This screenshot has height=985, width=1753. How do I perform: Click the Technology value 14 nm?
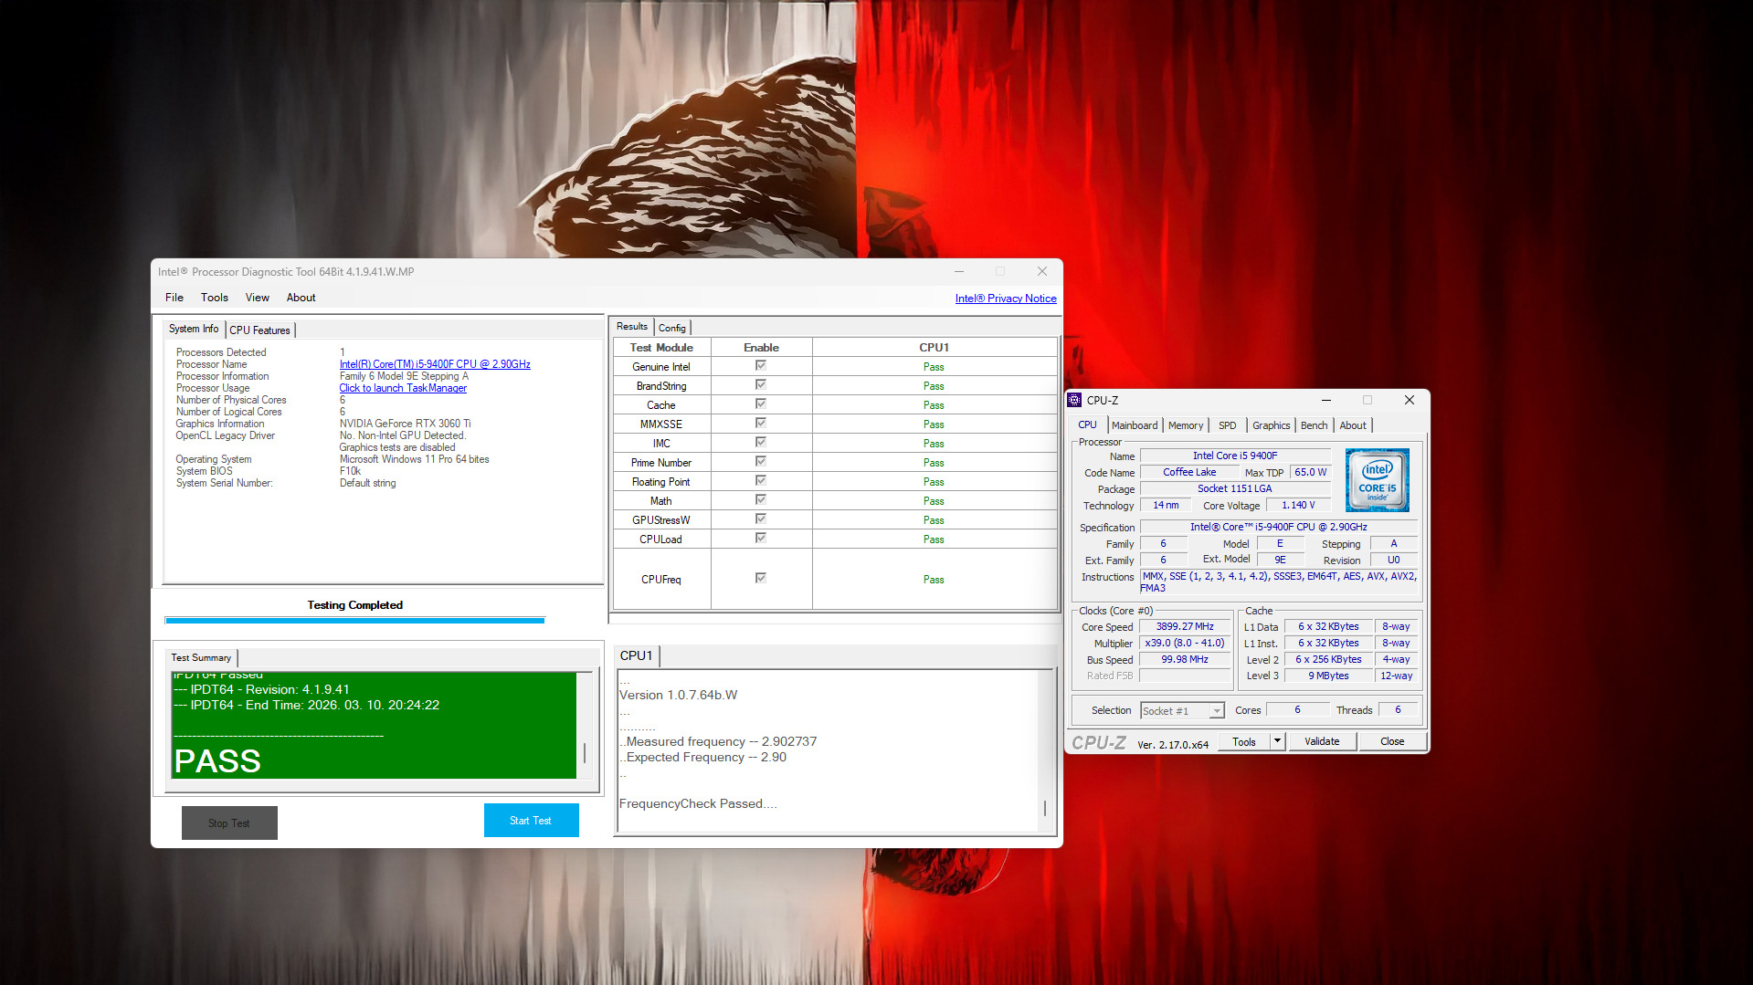[x=1166, y=505]
